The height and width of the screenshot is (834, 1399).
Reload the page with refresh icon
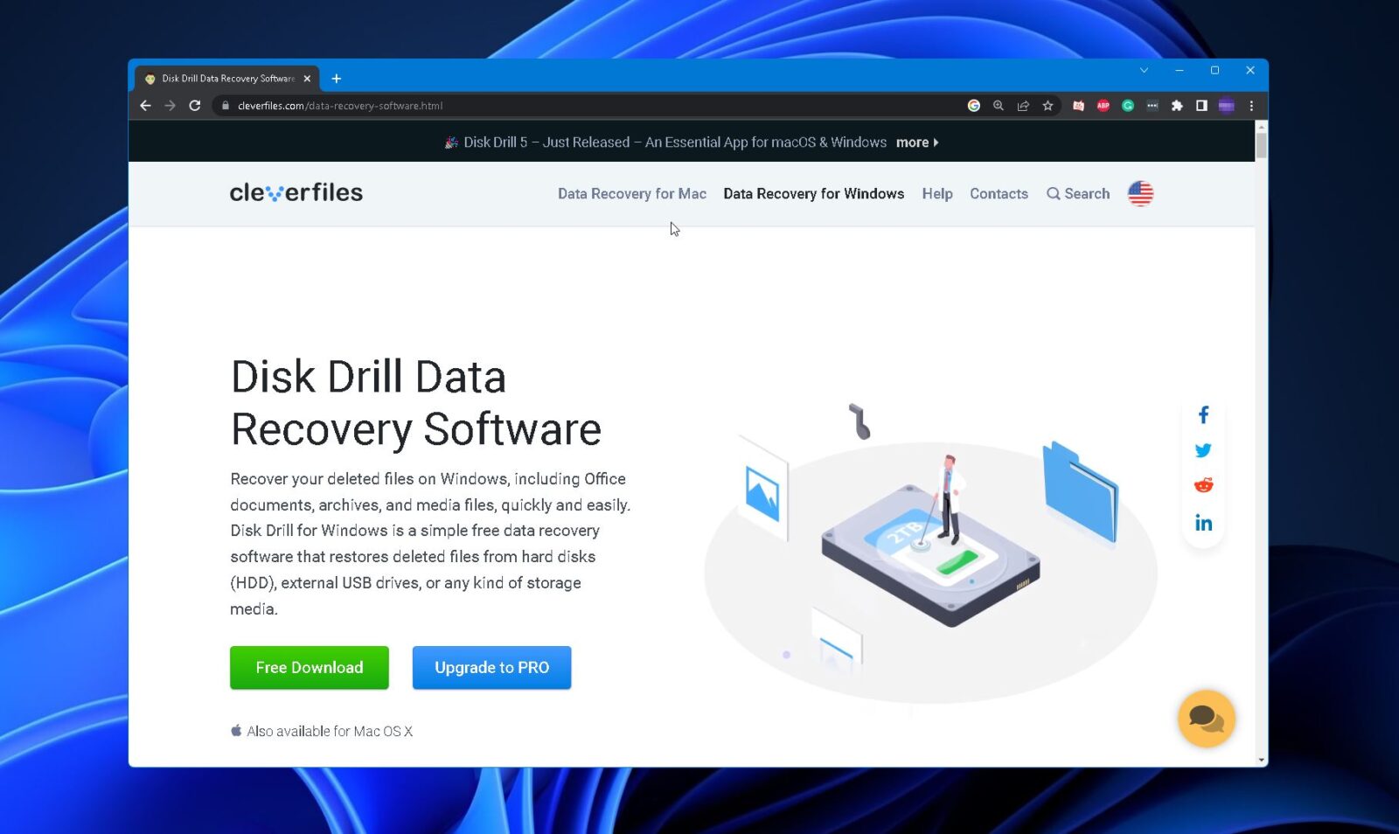click(x=195, y=106)
